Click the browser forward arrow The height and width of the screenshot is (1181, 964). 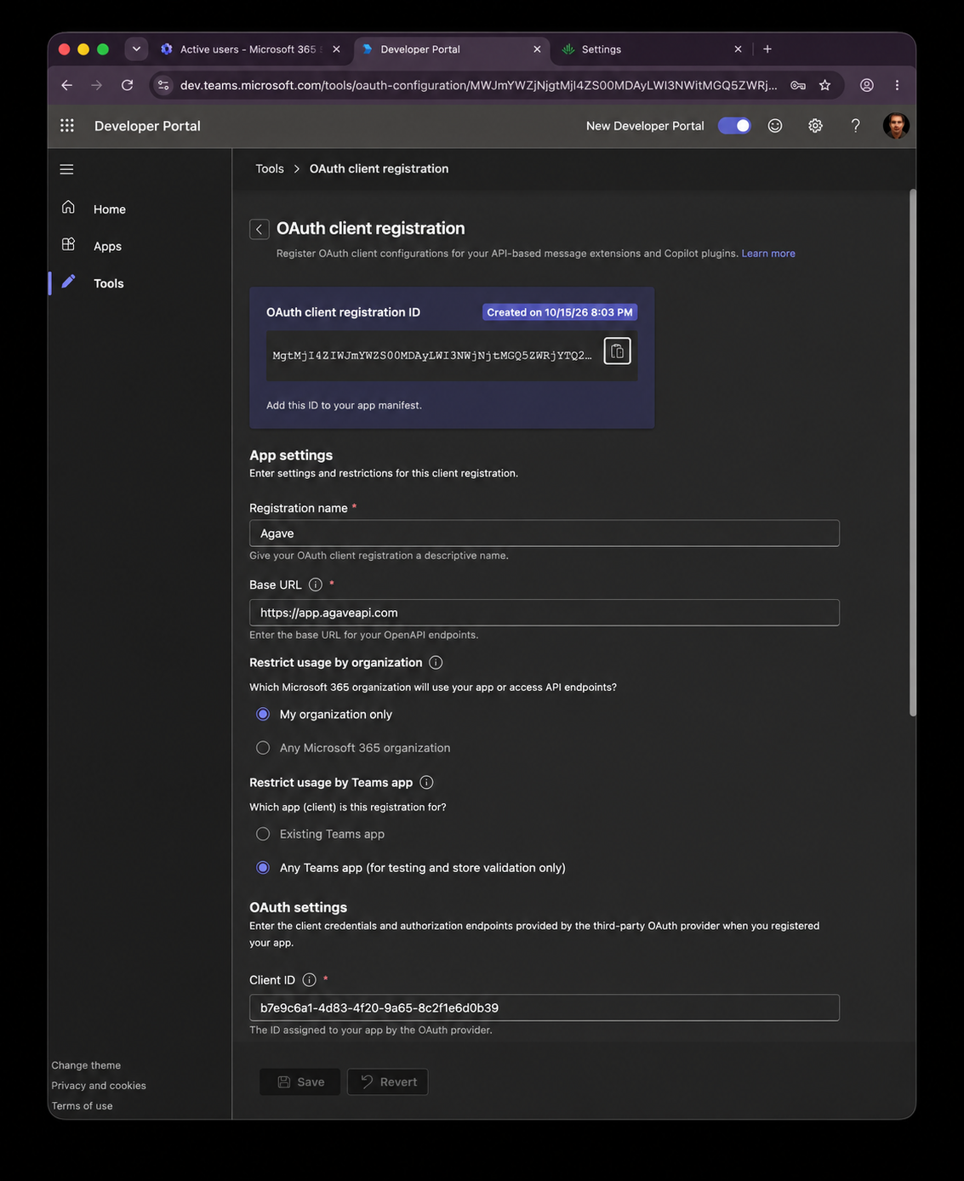click(x=97, y=85)
